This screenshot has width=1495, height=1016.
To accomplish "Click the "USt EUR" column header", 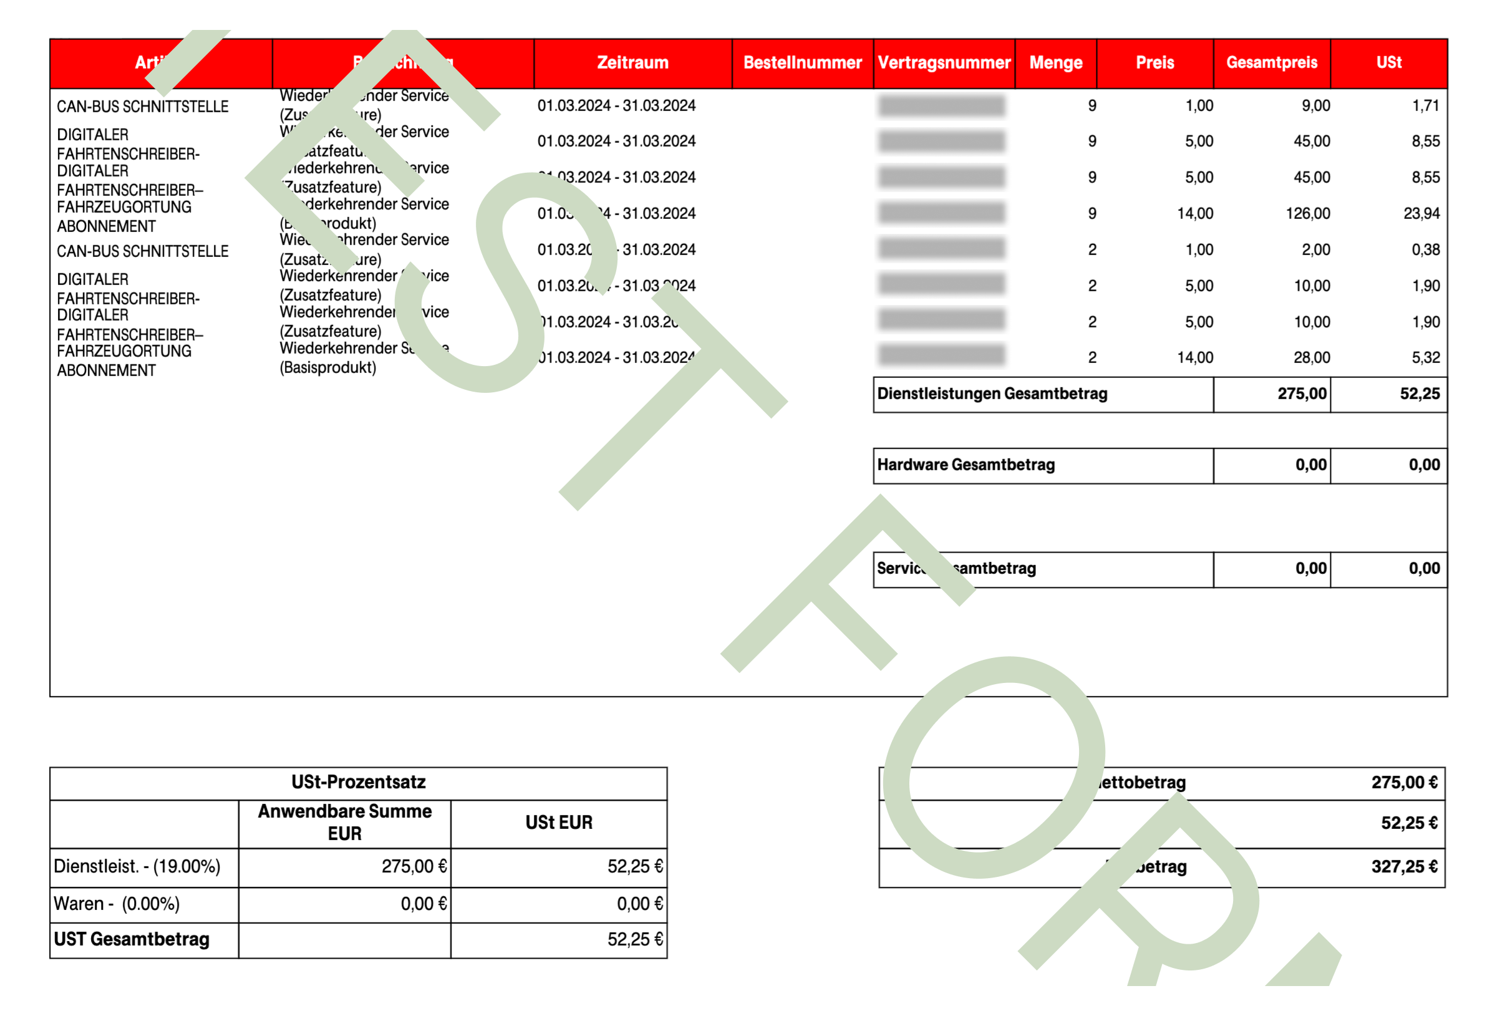I will 558,823.
